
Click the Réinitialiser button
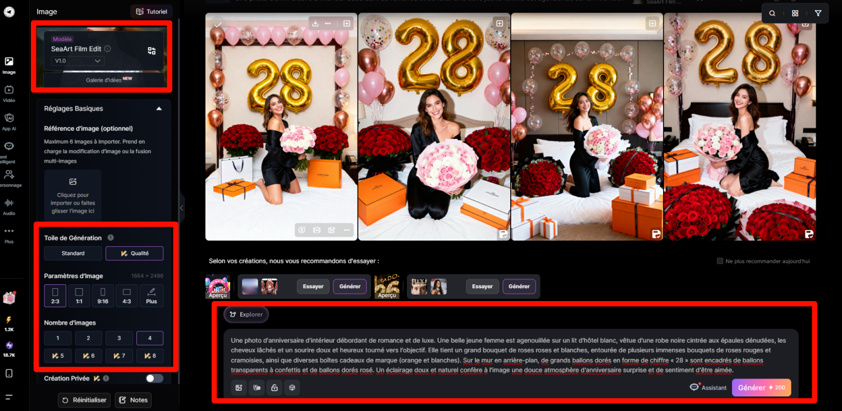click(x=84, y=400)
